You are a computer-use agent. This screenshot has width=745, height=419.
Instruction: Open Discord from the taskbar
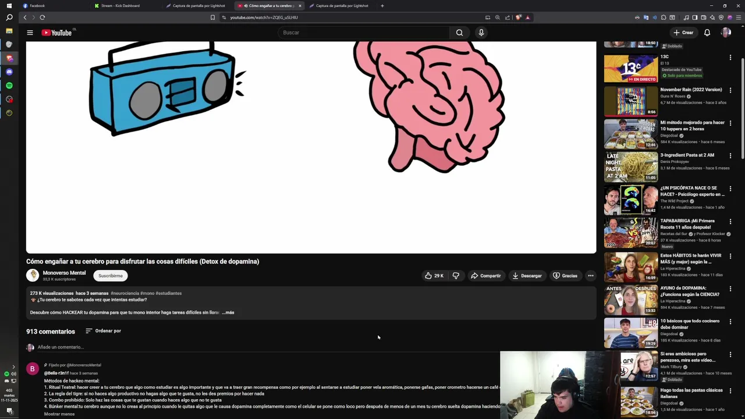[9, 72]
